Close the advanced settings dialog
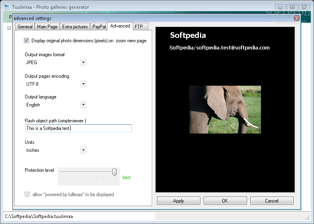Screen dimensions: 314x224 296,18
